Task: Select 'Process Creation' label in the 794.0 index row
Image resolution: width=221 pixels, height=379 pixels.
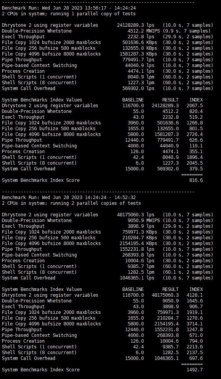Action: pyautogui.click(x=23, y=341)
